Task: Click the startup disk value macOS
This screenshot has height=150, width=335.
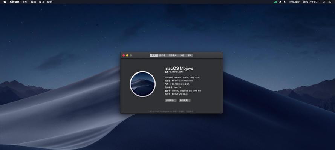Action: coord(177,87)
